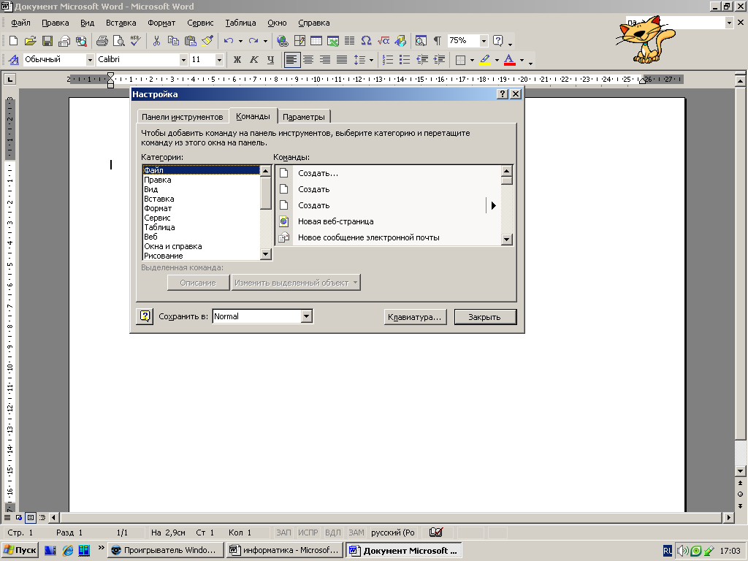Image resolution: width=748 pixels, height=561 pixels.
Task: Click the volume tray icon
Action: 683,551
